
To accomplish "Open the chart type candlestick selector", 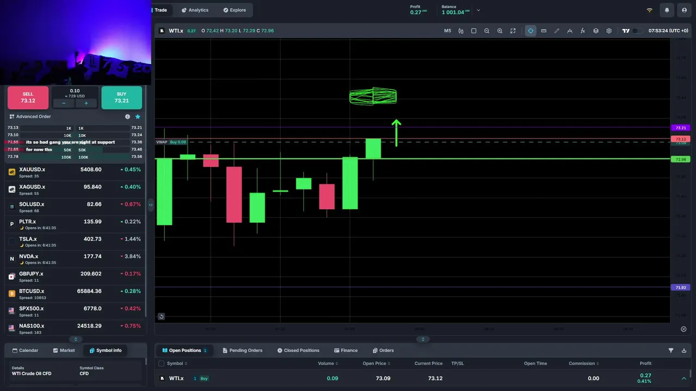I will pos(461,31).
